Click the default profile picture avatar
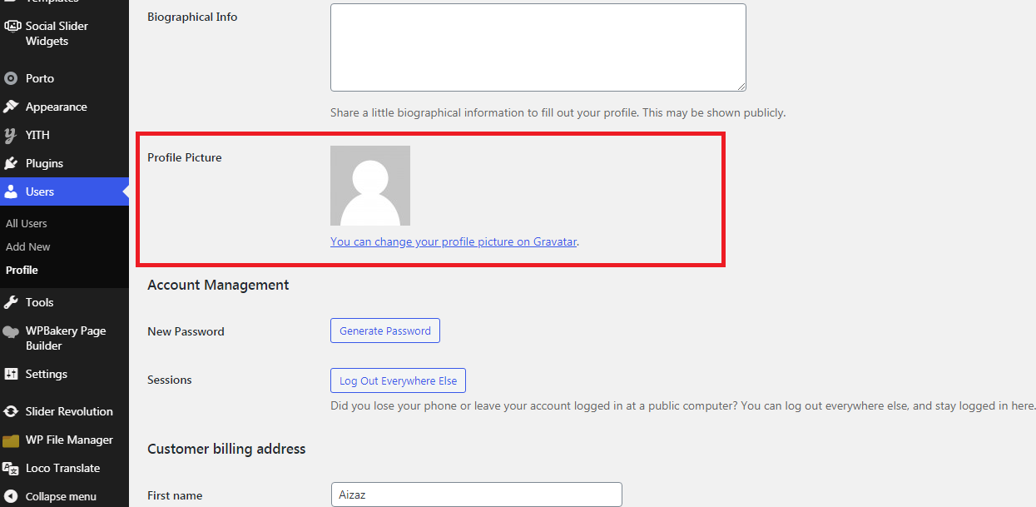The width and height of the screenshot is (1036, 507). 370,186
